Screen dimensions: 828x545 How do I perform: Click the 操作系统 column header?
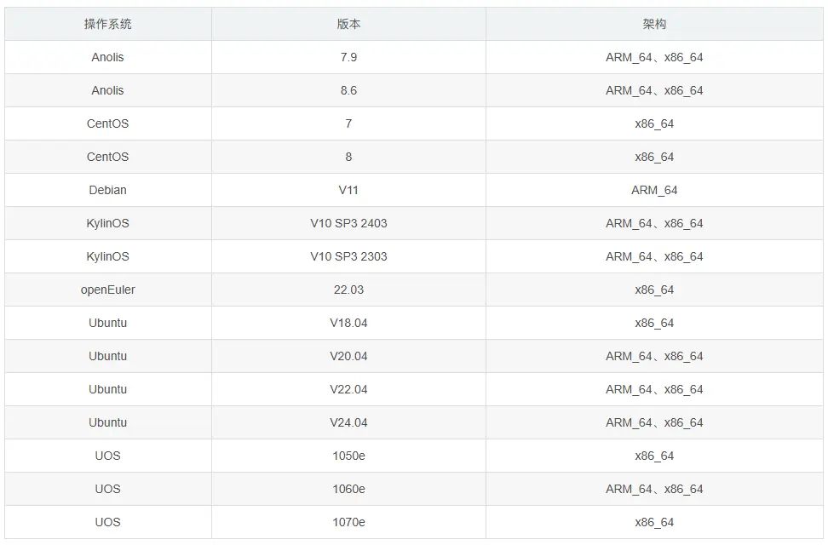[x=107, y=24]
